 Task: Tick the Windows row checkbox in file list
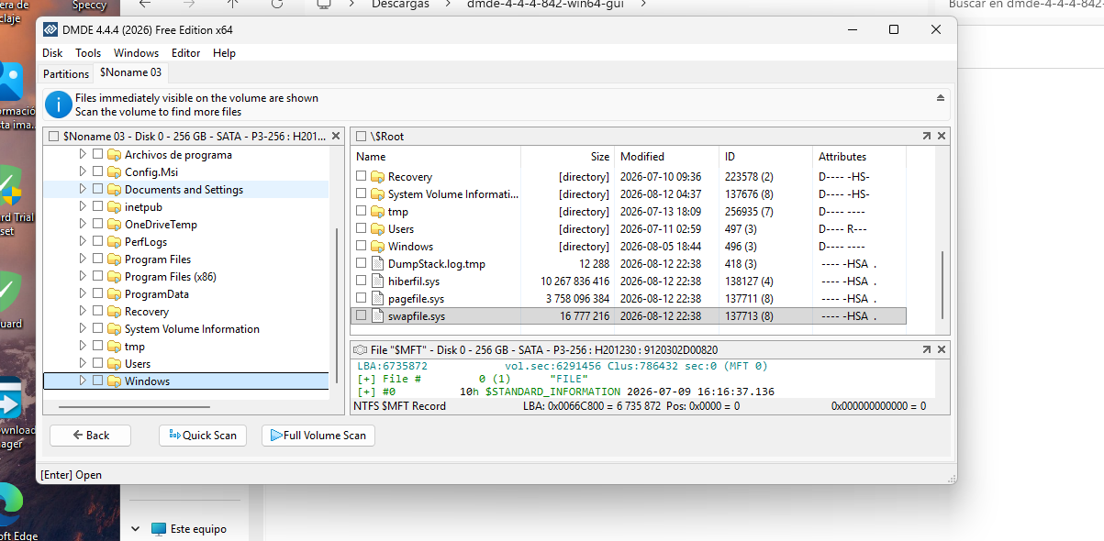point(362,247)
